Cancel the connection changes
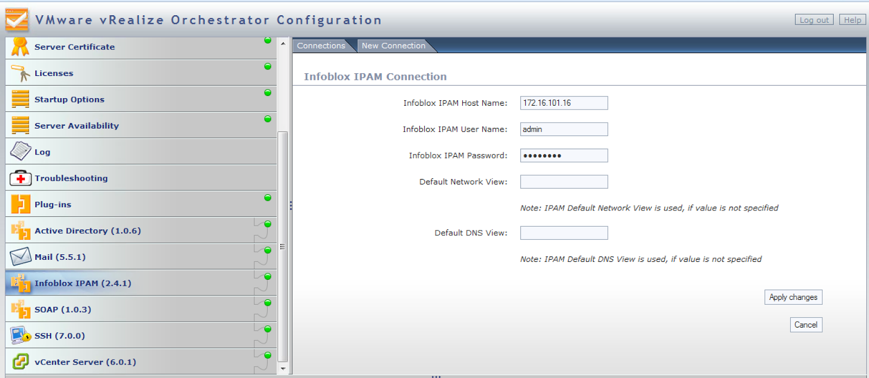This screenshot has height=378, width=869. coord(806,325)
